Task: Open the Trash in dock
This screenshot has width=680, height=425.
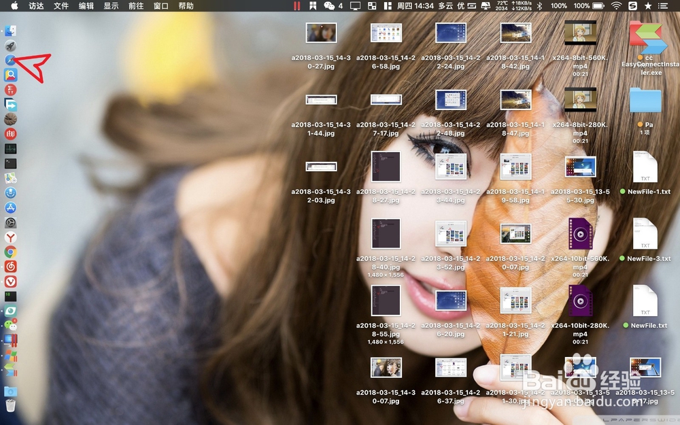Action: click(x=10, y=406)
